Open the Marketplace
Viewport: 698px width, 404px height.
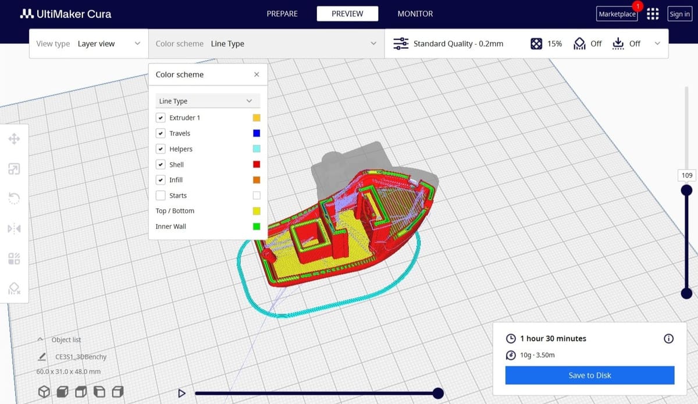617,15
